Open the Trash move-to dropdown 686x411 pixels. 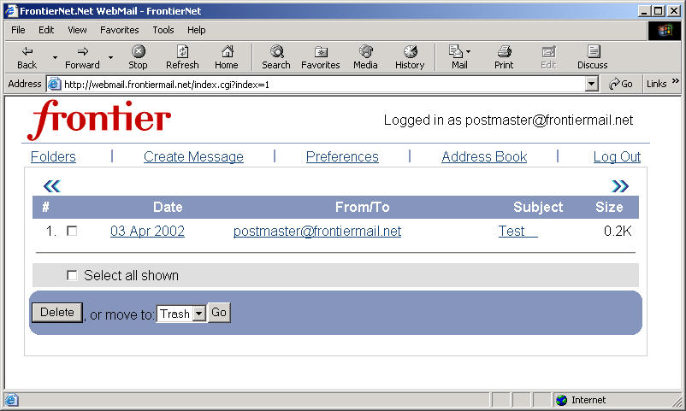[x=181, y=314]
